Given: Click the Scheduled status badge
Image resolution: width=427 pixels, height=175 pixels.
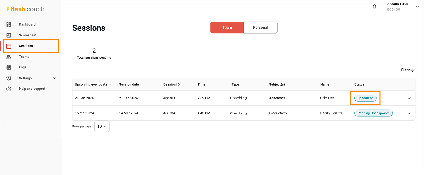Looking at the screenshot, I should pyautogui.click(x=365, y=98).
